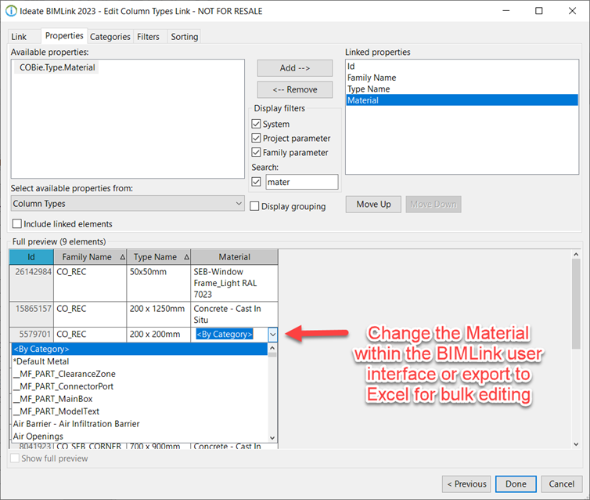Select Id in linked properties list
Viewport: 590px width, 500px height.
462,67
